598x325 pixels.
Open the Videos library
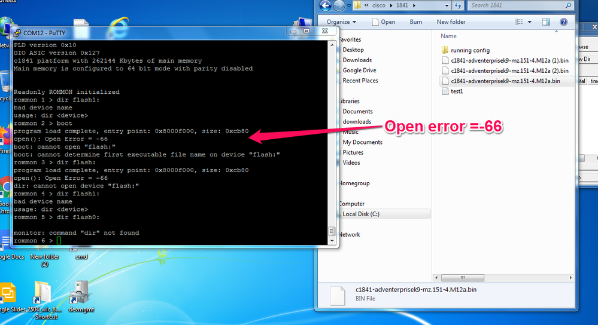pyautogui.click(x=351, y=163)
